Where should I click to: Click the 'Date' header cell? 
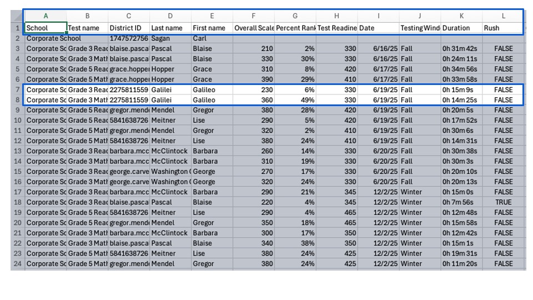[378, 28]
